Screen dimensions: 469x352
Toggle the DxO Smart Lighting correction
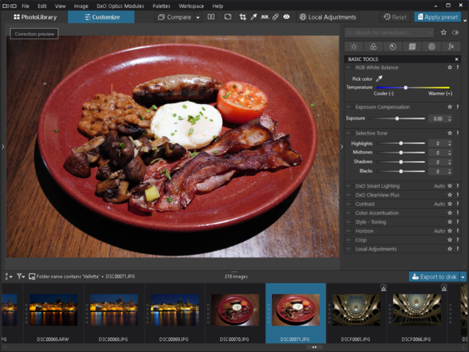coord(349,186)
